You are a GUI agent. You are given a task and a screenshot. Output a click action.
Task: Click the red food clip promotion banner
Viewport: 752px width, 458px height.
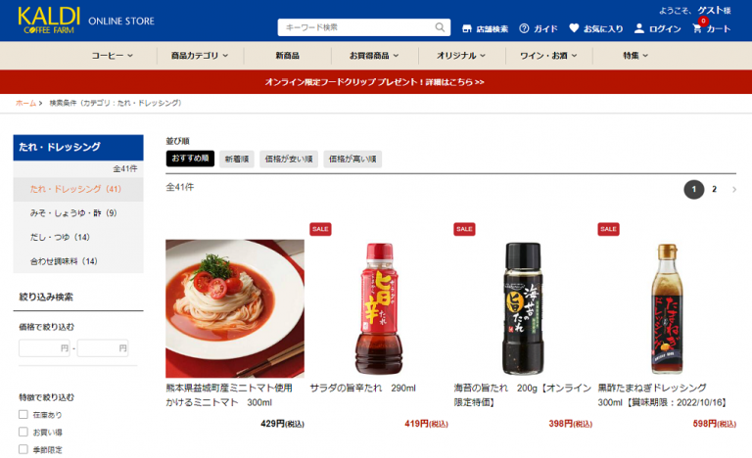pos(376,82)
